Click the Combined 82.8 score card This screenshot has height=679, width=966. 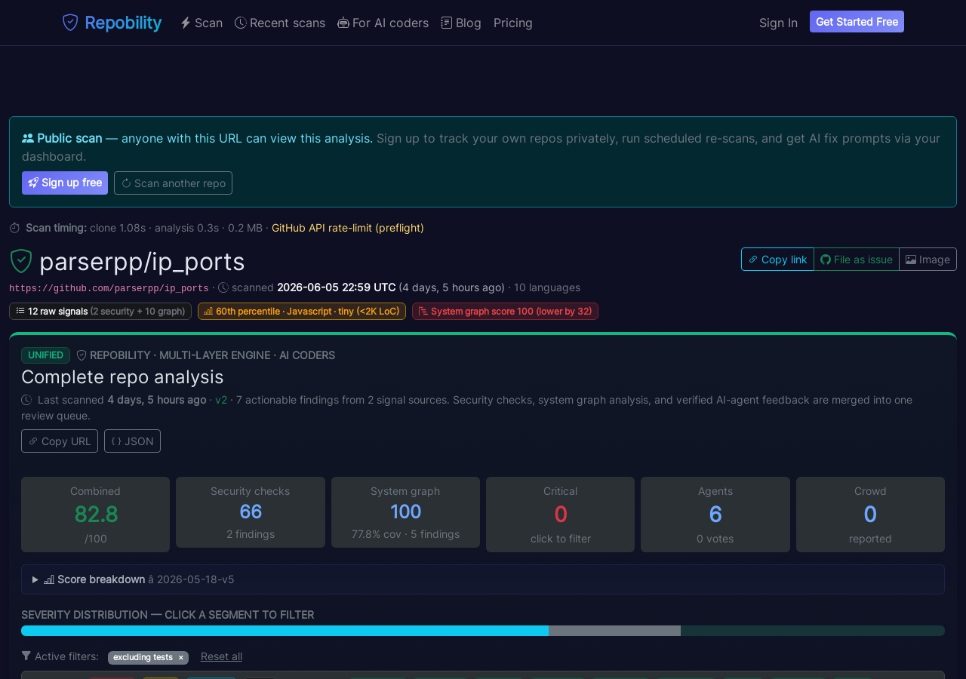click(95, 515)
